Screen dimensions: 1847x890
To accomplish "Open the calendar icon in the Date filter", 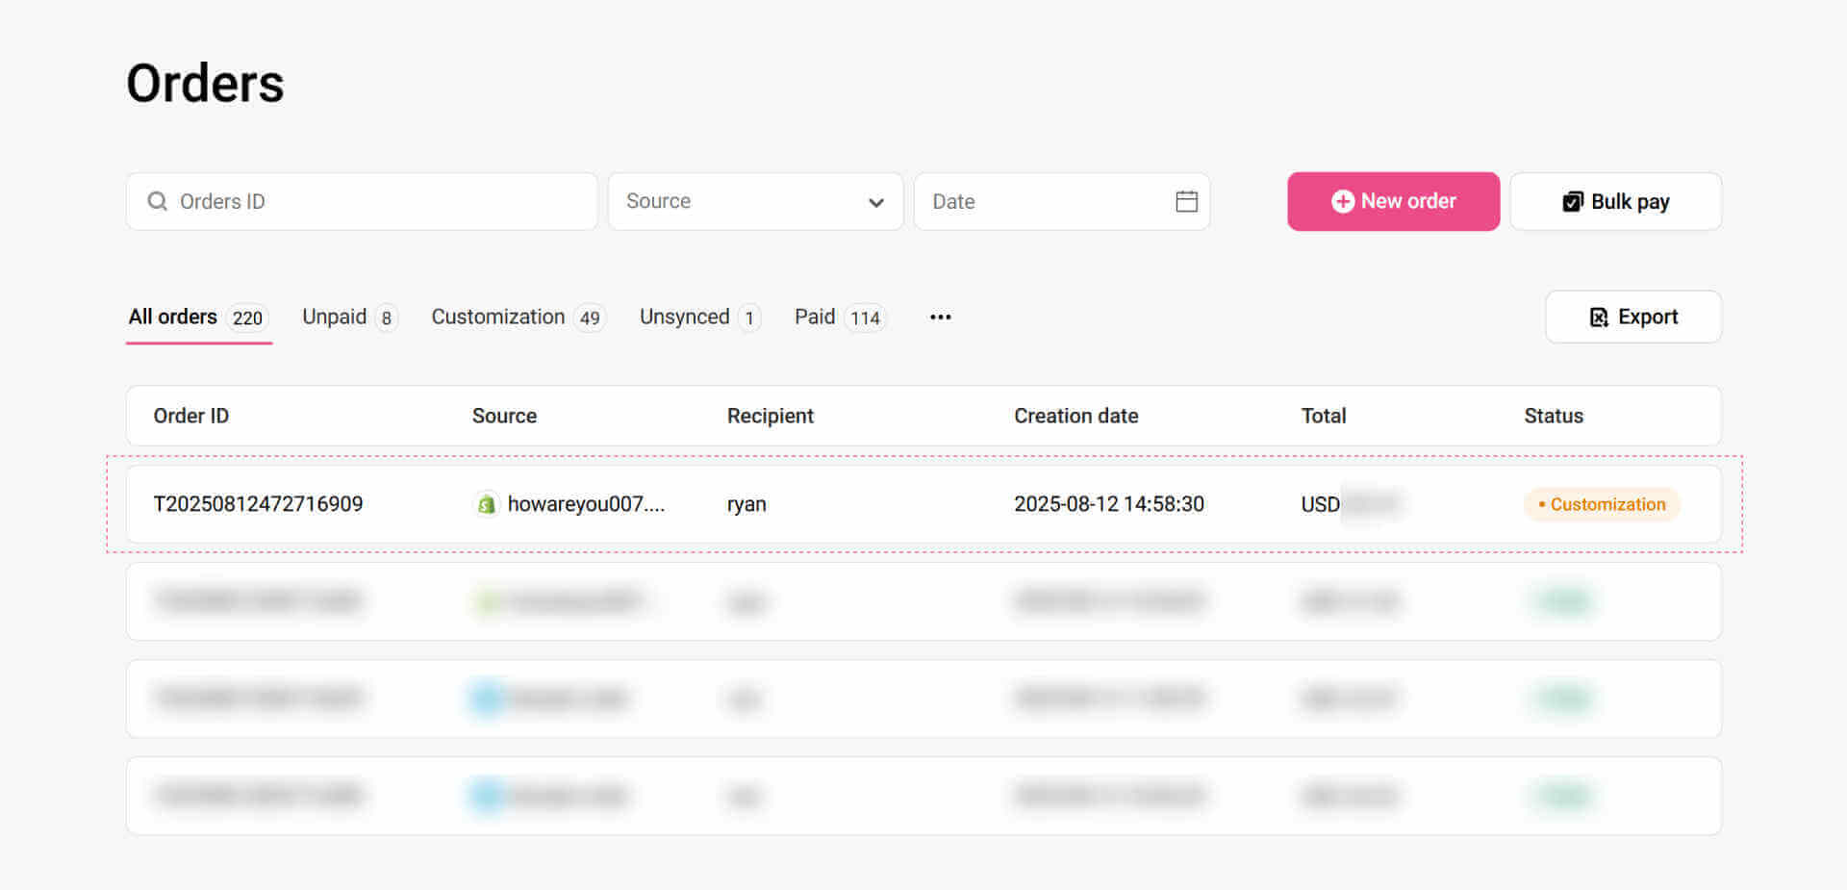I will (x=1187, y=201).
